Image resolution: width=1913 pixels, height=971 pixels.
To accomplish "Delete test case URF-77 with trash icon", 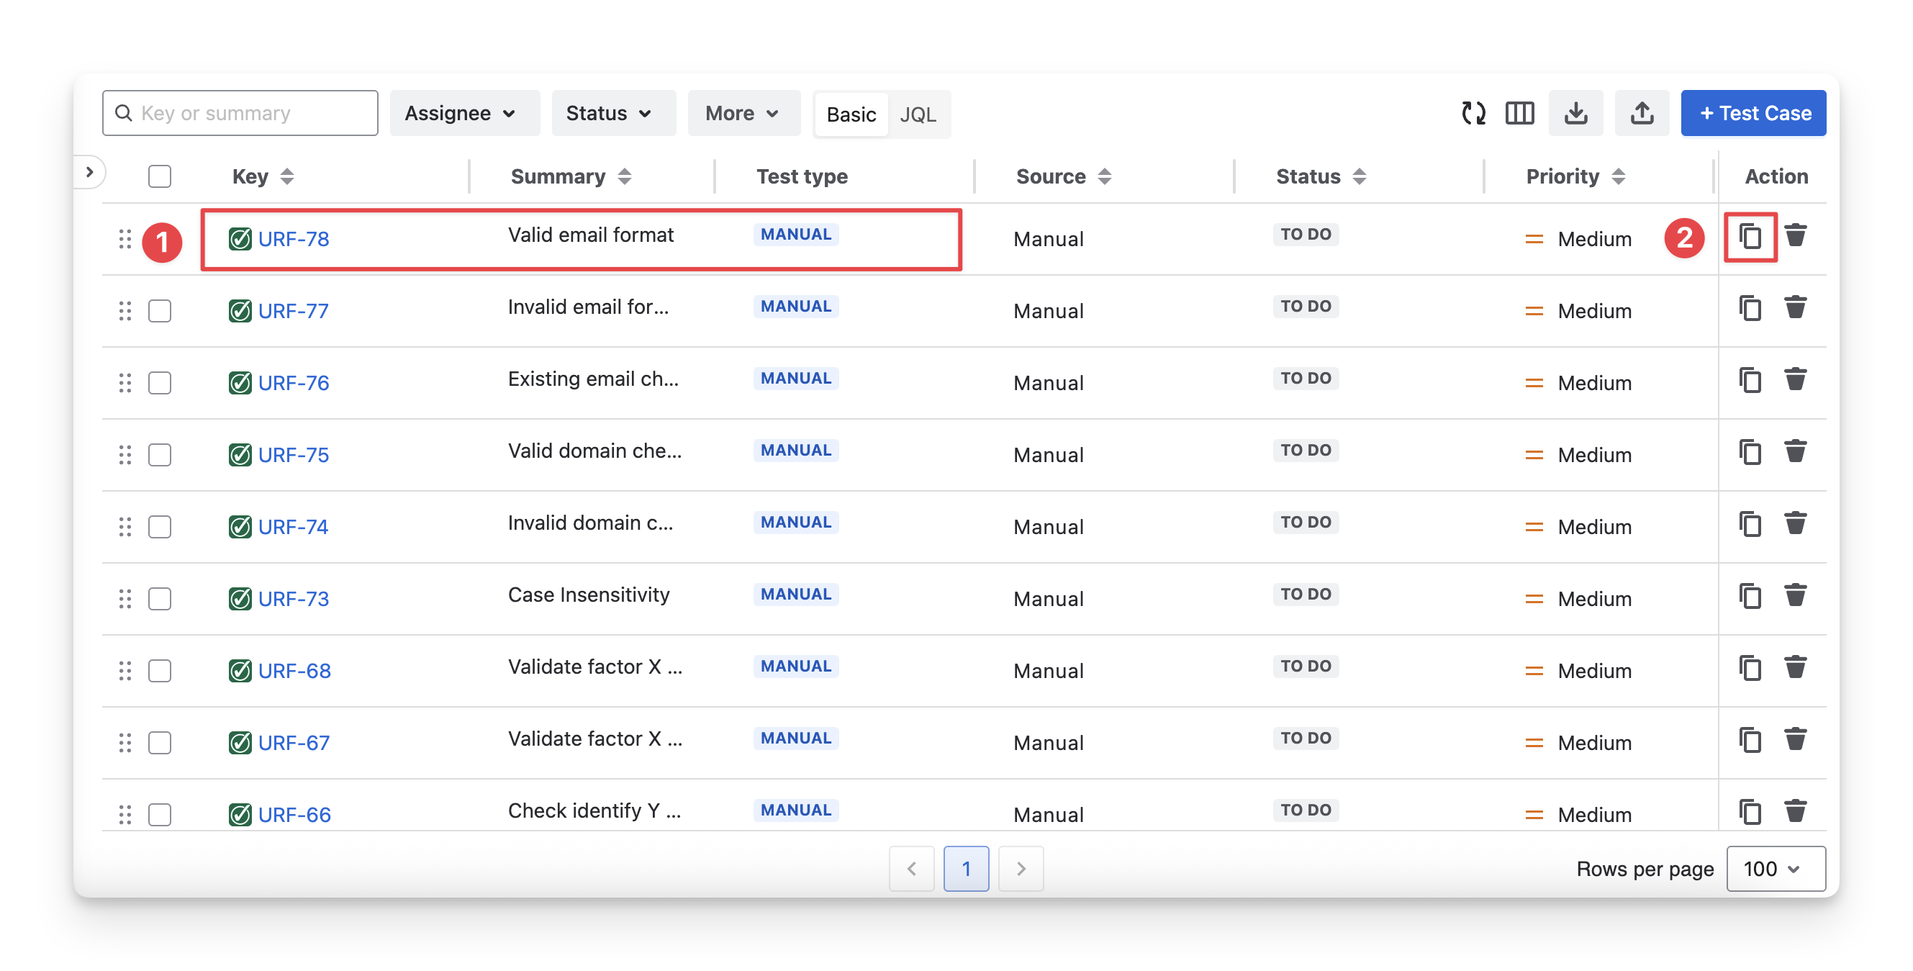I will [1795, 307].
